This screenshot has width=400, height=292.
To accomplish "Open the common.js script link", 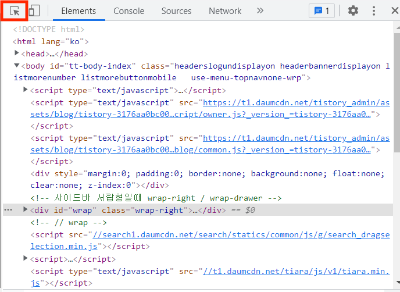I will [x=210, y=144].
